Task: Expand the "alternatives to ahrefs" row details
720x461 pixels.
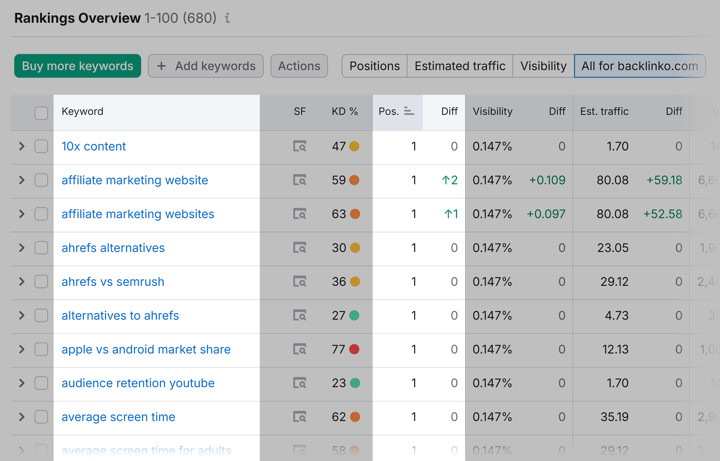Action: pos(22,315)
